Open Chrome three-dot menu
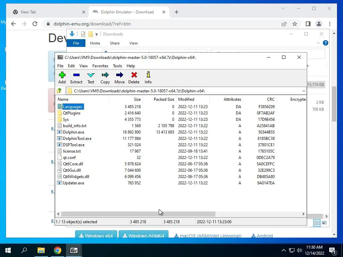343x257 pixels. click(330, 24)
